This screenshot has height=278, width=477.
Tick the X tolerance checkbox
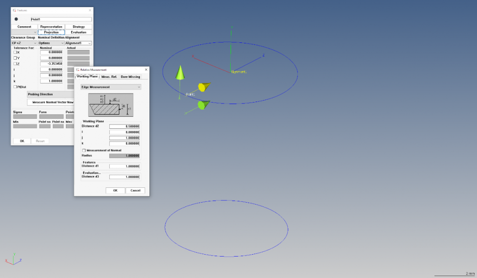[x=15, y=52]
